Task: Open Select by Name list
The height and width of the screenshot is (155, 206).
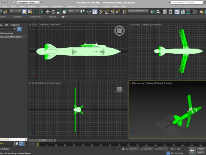Action: pyautogui.click(x=30, y=12)
